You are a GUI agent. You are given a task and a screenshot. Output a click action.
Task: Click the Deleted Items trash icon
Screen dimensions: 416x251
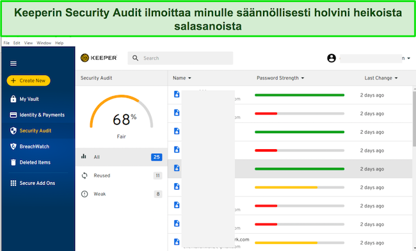click(x=13, y=162)
